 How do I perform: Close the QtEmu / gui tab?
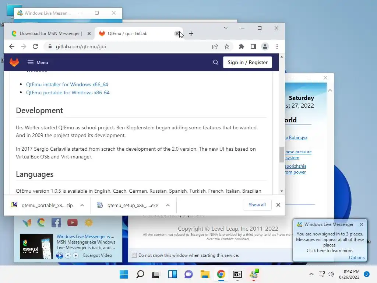(177, 34)
